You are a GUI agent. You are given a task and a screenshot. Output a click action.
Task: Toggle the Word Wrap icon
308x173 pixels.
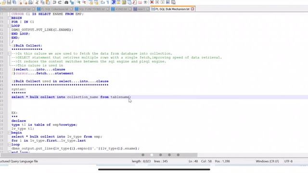(x=103, y=2)
